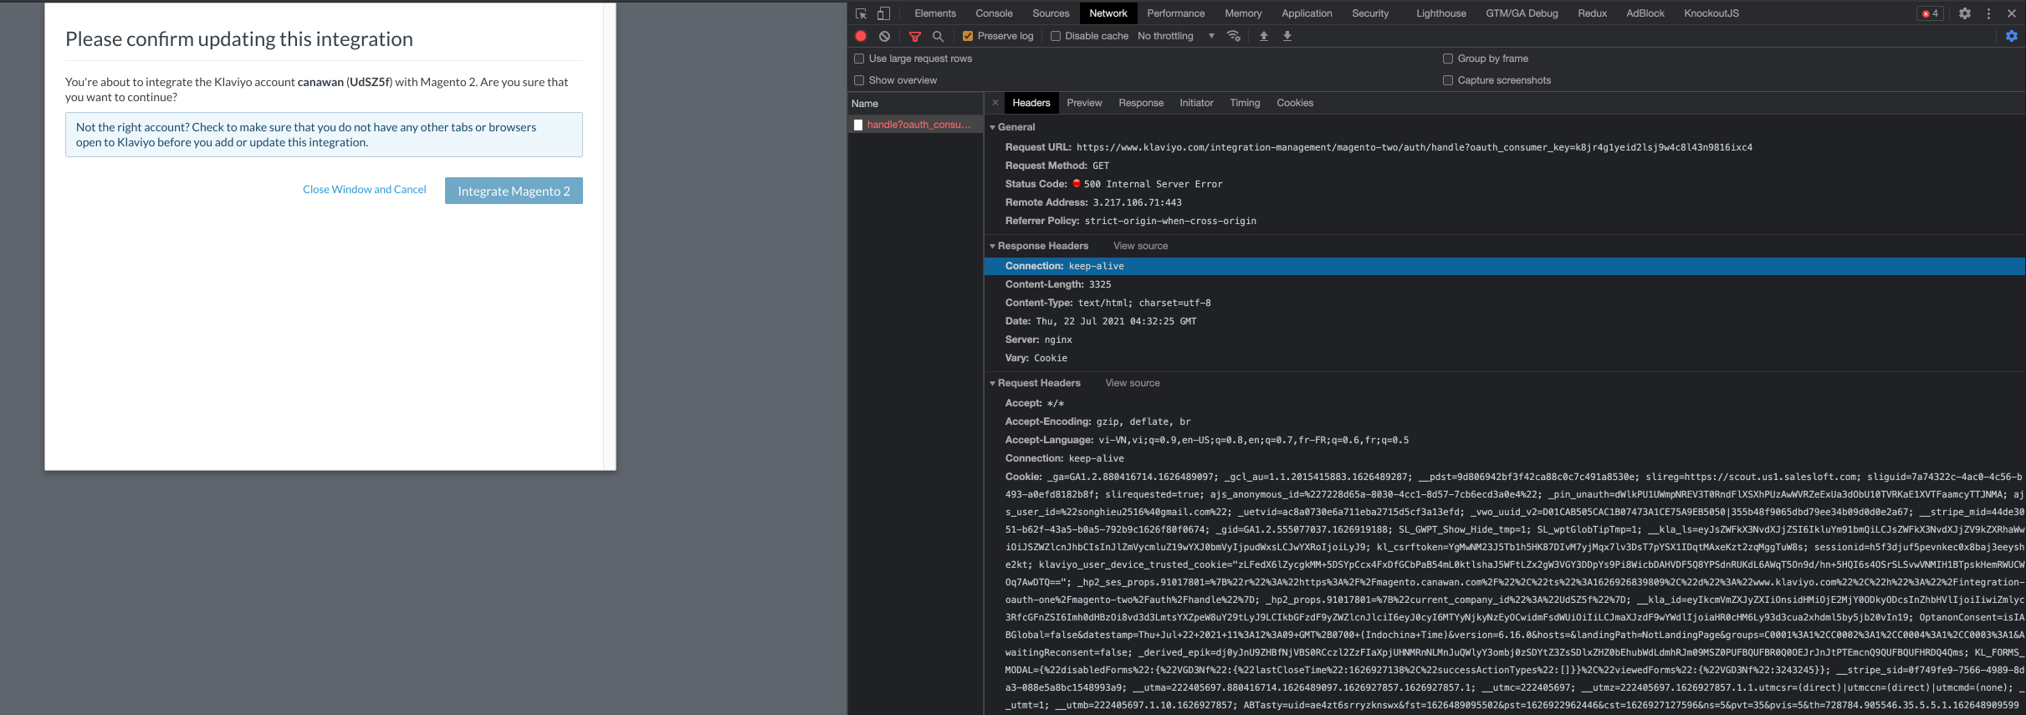Switch to the Cookies detail tab
This screenshot has height=715, width=2026.
1295,103
